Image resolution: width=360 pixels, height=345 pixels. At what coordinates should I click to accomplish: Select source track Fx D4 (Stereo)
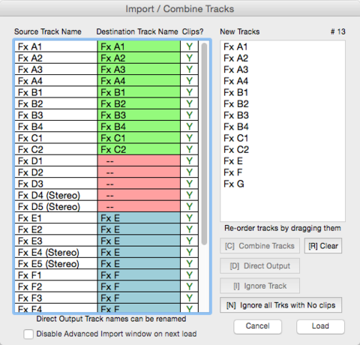point(56,195)
